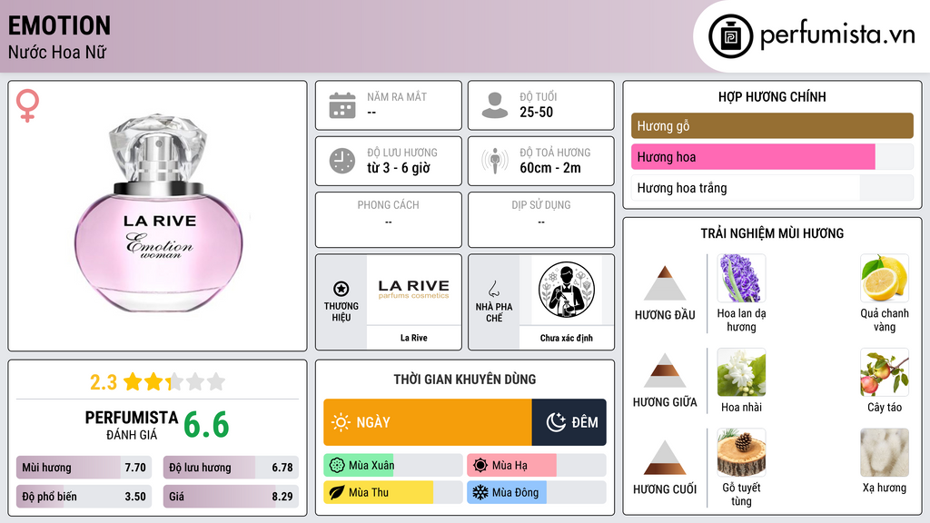The height and width of the screenshot is (523, 930).
Task: Click the orange Ngày usage bar
Action: 428,422
